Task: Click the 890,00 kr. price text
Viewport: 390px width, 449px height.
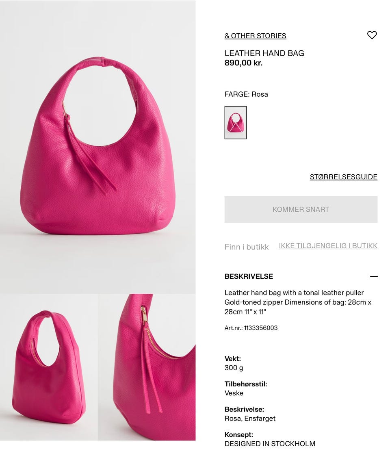Action: pyautogui.click(x=243, y=63)
